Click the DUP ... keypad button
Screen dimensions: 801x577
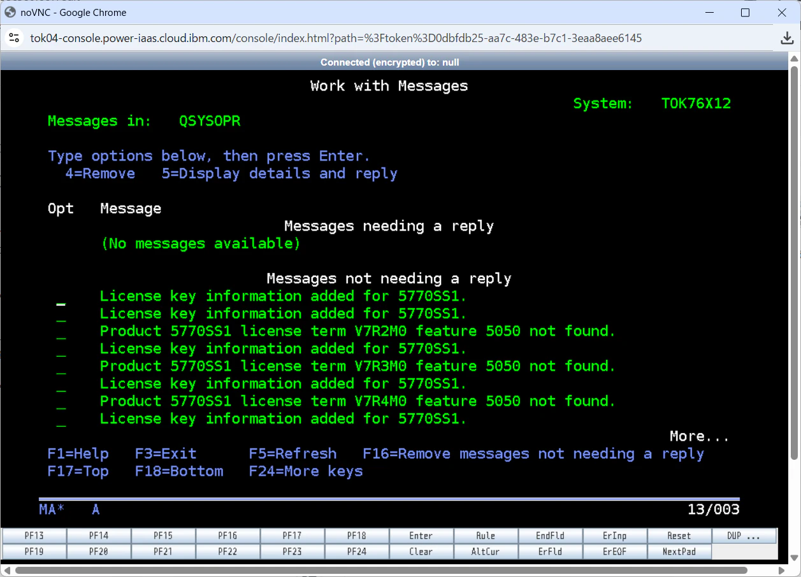coord(744,536)
